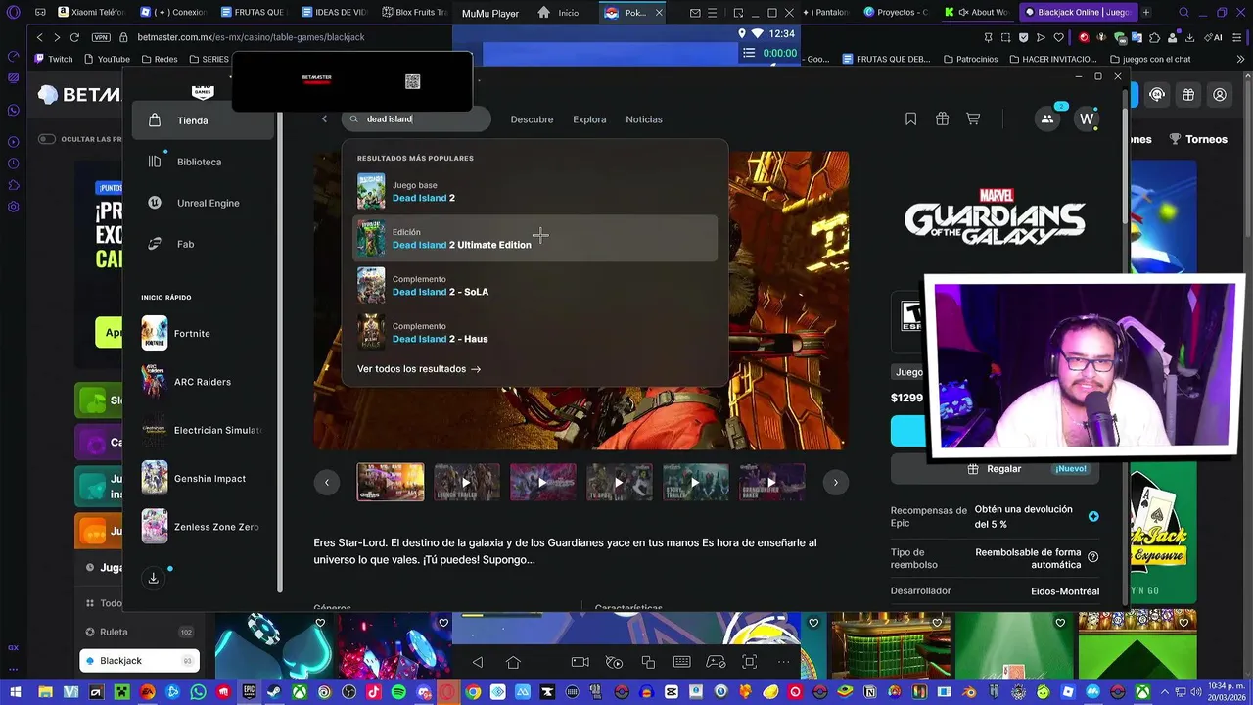1253x705 pixels.
Task: Click Ver todos los resultados link
Action: (419, 369)
